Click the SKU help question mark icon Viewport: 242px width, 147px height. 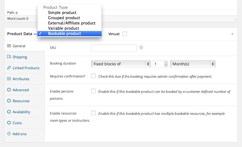point(141,48)
